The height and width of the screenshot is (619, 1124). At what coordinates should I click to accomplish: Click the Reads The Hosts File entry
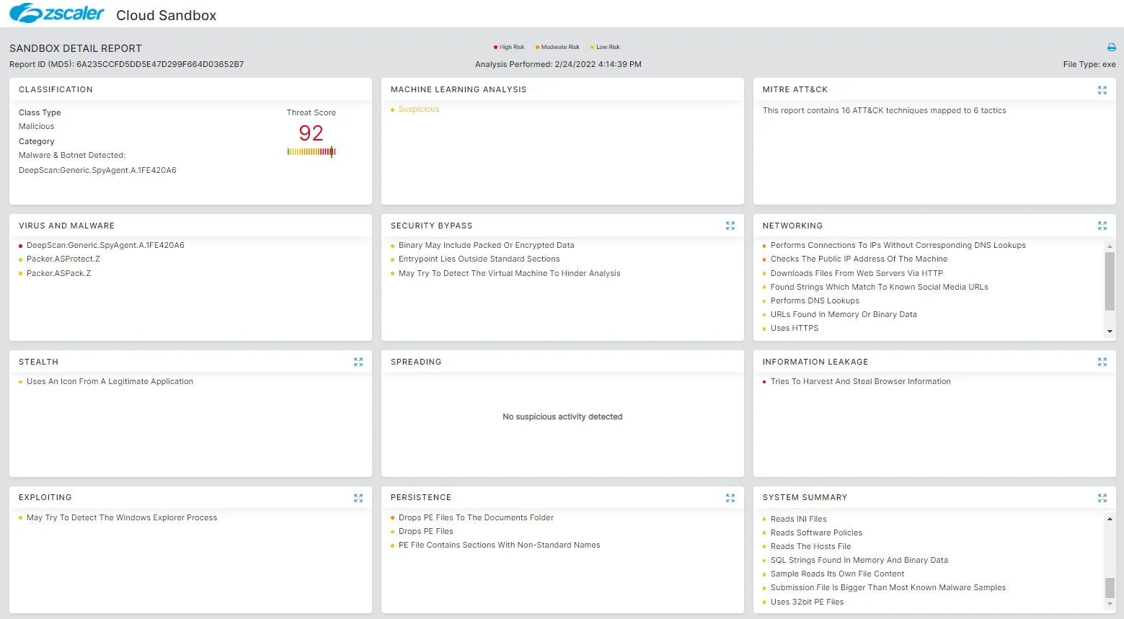(811, 547)
